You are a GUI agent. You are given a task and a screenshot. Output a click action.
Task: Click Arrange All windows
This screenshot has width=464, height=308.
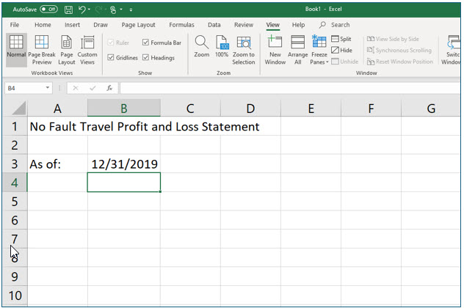click(297, 50)
